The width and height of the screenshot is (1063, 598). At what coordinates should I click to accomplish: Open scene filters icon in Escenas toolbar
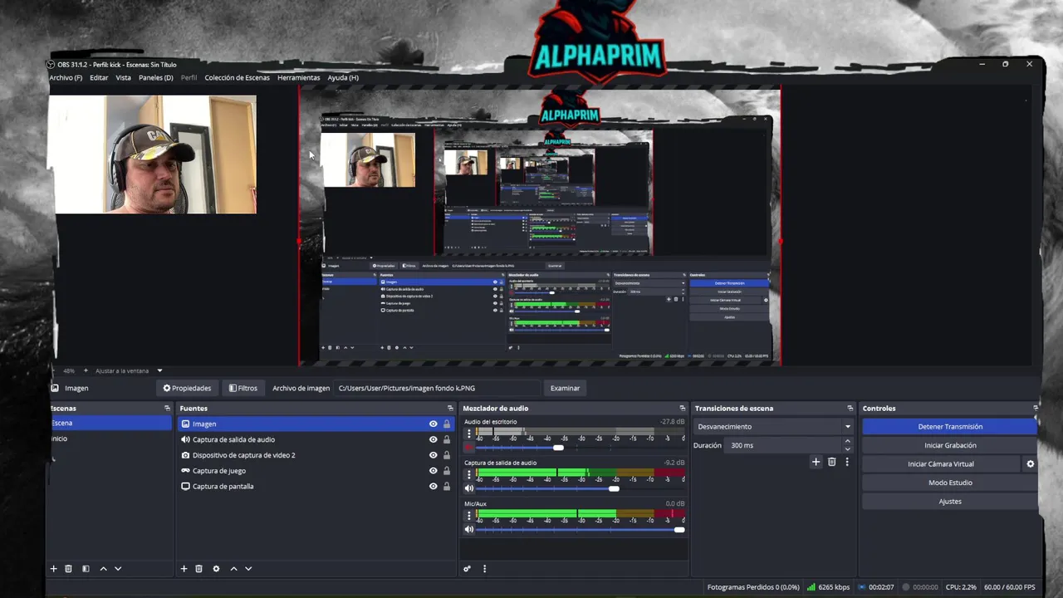pos(86,569)
